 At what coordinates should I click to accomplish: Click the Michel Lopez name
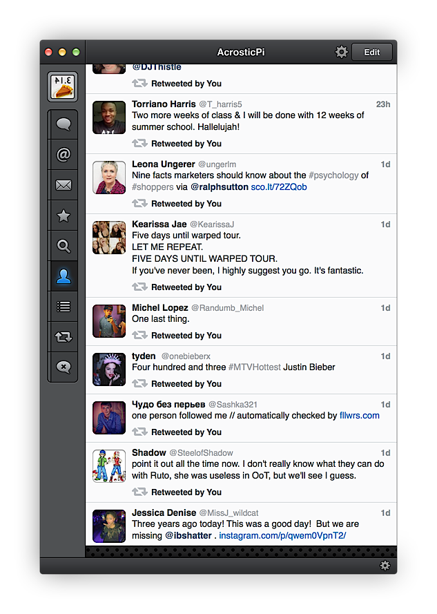pyautogui.click(x=159, y=307)
